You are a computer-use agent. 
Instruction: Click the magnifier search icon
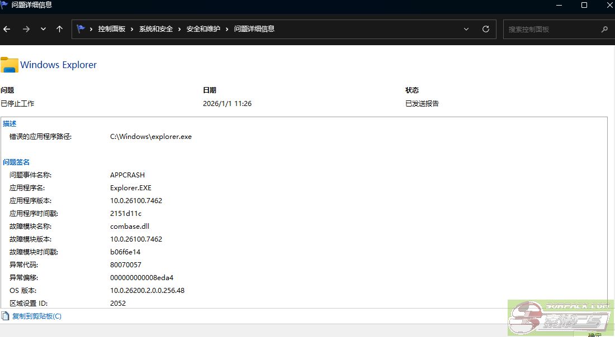(x=604, y=29)
